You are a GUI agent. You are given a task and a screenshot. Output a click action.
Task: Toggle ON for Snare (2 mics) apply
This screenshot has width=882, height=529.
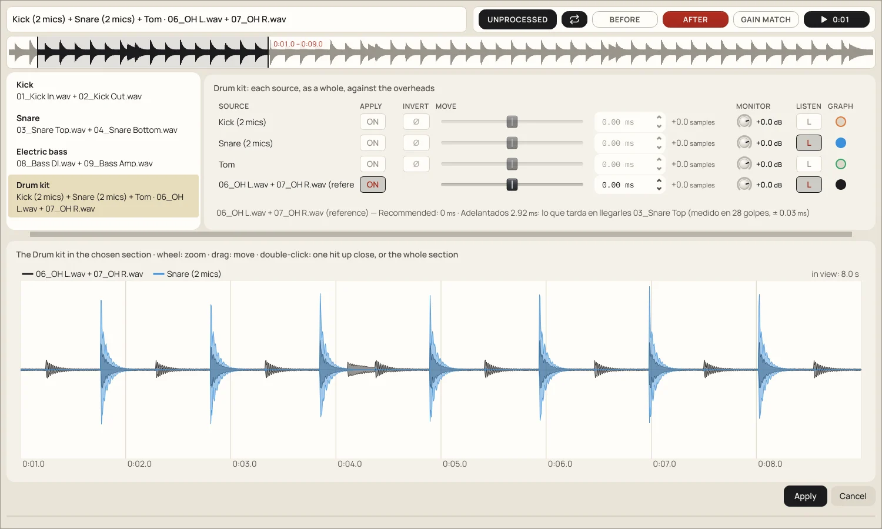pyautogui.click(x=373, y=143)
